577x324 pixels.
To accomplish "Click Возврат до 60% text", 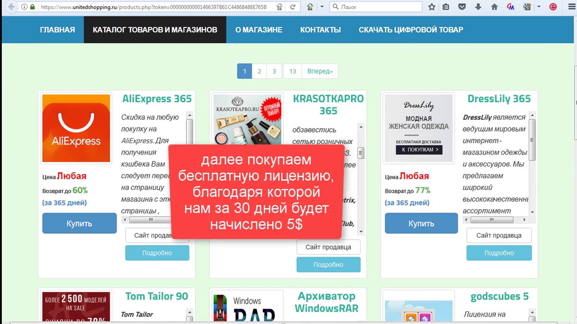I will click(x=65, y=190).
